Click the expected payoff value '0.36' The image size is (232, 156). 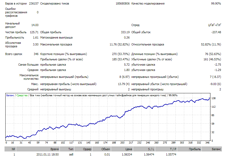point(127,37)
